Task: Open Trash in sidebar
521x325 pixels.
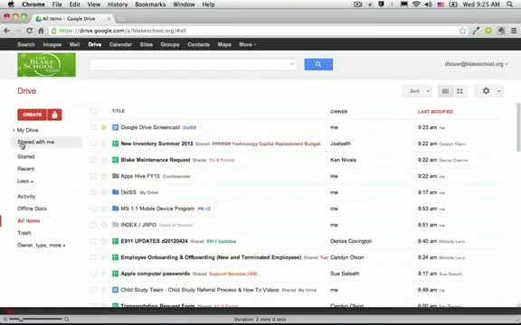Action: point(24,233)
